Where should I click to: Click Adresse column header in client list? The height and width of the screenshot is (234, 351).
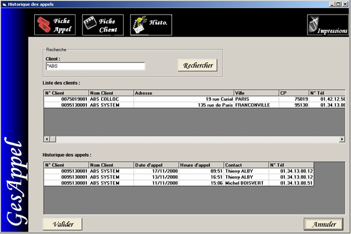click(184, 93)
